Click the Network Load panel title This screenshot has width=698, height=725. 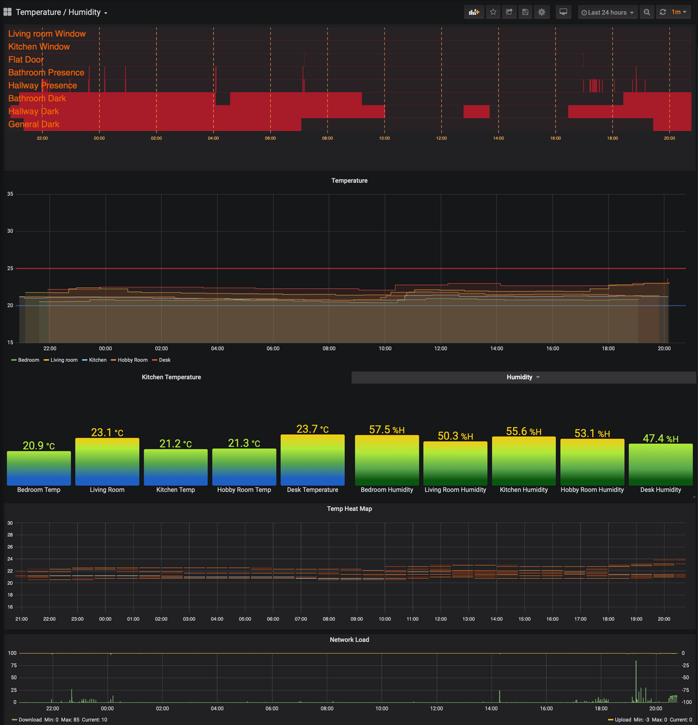point(349,639)
